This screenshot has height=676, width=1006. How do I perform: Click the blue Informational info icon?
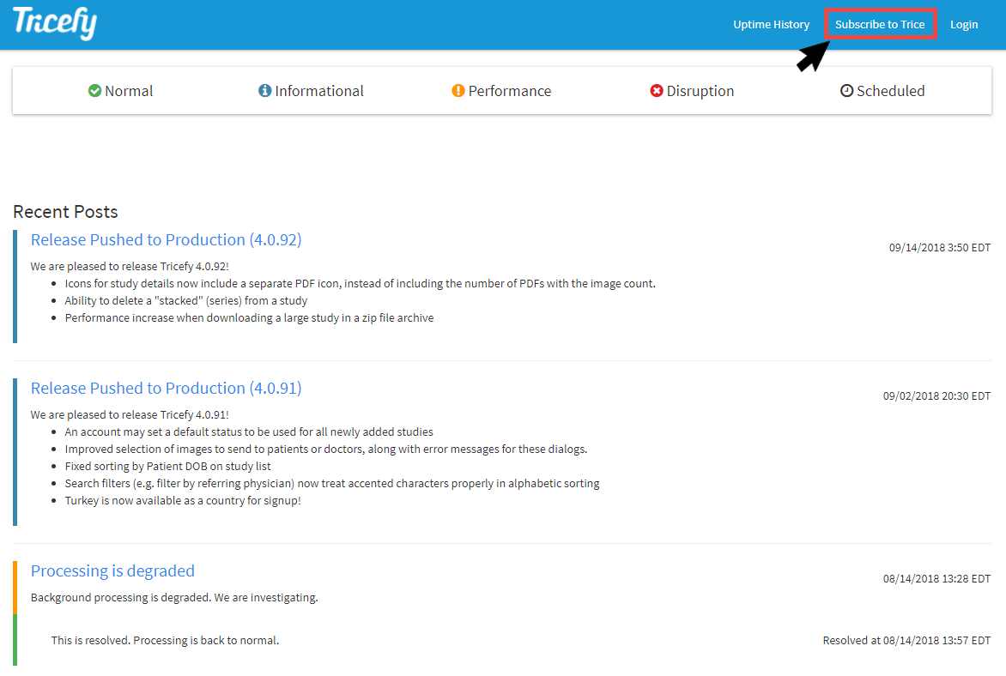(265, 90)
